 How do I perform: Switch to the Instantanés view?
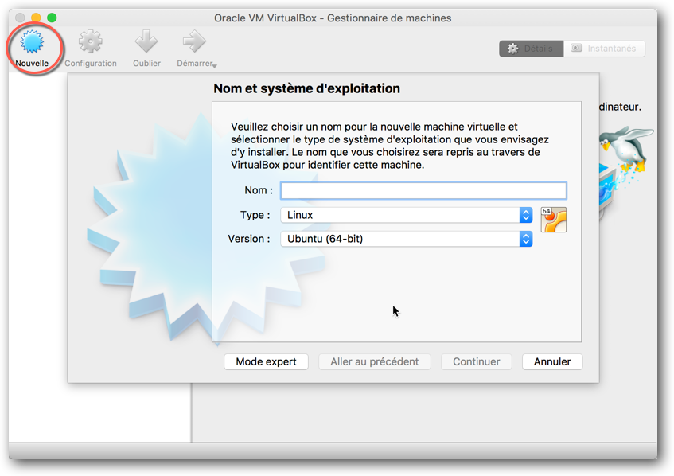click(604, 49)
